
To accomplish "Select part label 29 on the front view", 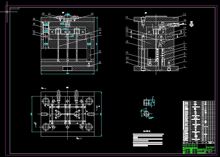I will coord(34,19).
